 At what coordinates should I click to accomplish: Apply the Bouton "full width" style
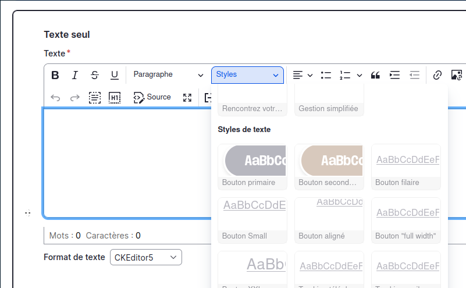406,221
